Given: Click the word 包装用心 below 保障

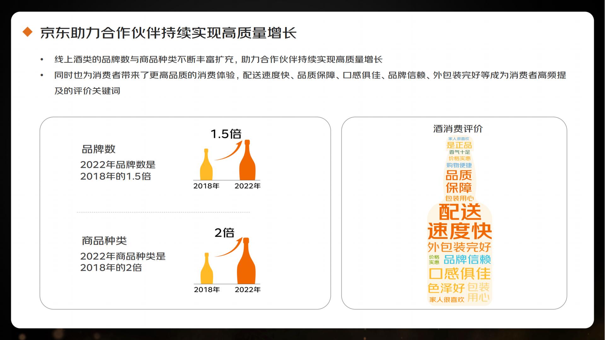Looking at the screenshot, I should pyautogui.click(x=459, y=198).
